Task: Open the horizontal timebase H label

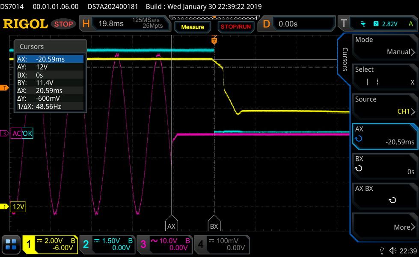Action: tap(86, 24)
